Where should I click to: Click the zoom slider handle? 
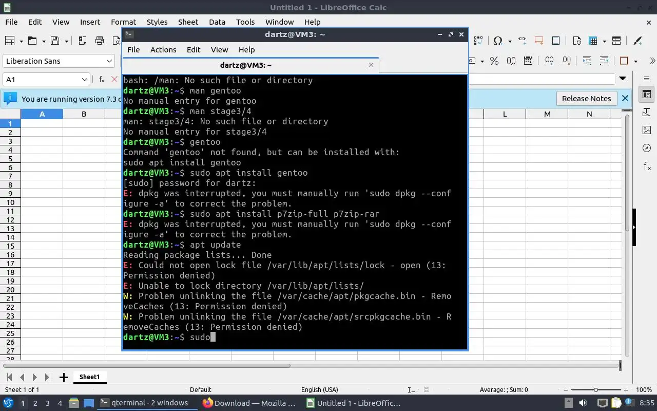(595, 390)
